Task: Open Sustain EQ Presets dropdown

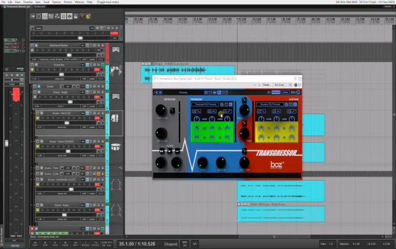Action: [x=270, y=104]
